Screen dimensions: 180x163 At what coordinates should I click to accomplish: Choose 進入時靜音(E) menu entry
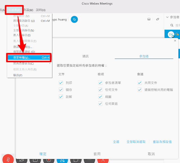tap(30, 35)
